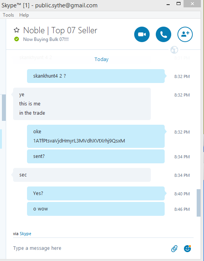Click the green online status icon
The width and height of the screenshot is (204, 261).
[x=17, y=39]
